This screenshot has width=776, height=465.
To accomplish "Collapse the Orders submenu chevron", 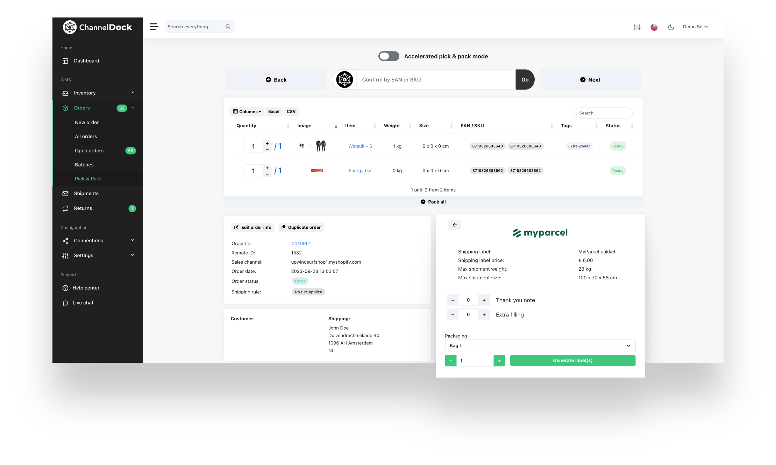I will tap(133, 108).
